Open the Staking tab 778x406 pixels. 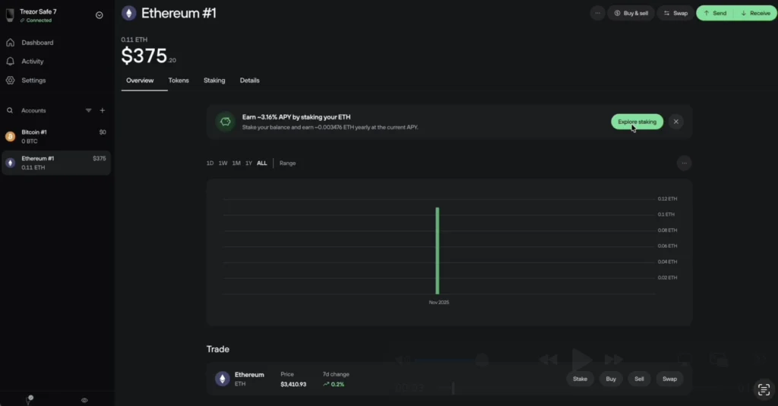[214, 81]
